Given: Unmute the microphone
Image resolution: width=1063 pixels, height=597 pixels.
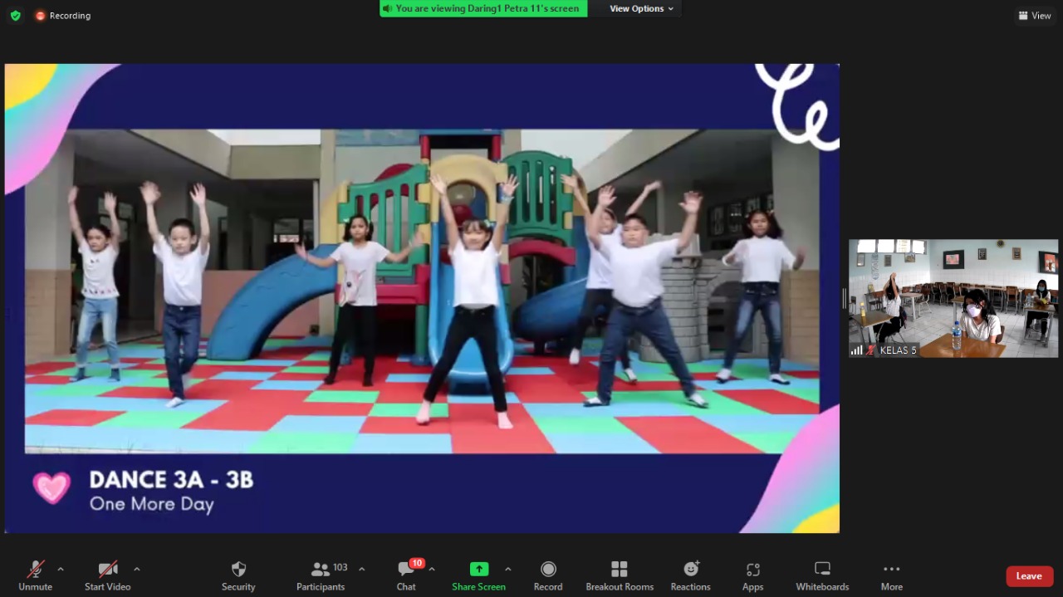Looking at the screenshot, I should pos(35,575).
